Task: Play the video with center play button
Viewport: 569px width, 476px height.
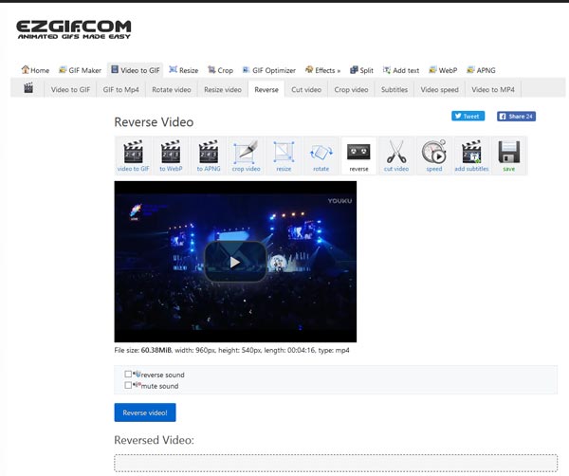Action: coord(235,262)
